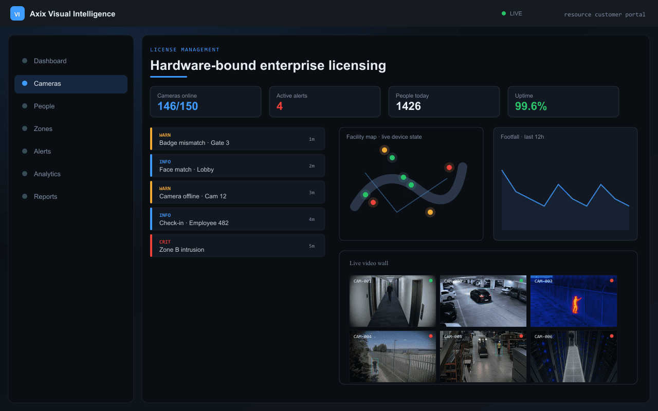The height and width of the screenshot is (411, 658).
Task: Open CAM-004 perimeter fence feed
Action: [x=393, y=357]
